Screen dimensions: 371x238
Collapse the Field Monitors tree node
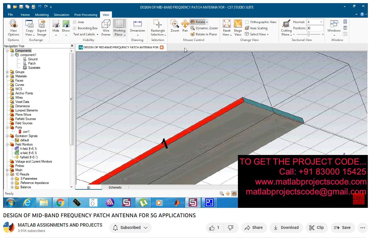click(x=7, y=144)
